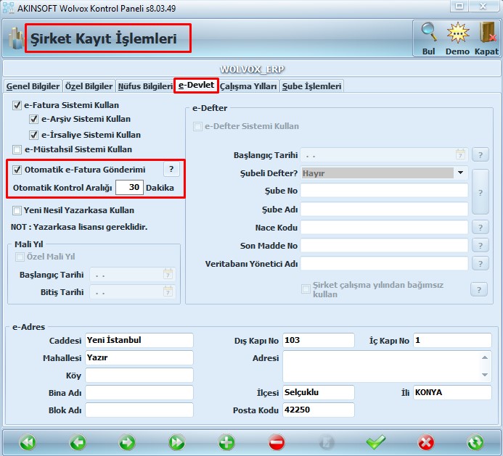Screen dimensions: 503x456
Task: Toggle e-Fatura Sistemi Kullan checkbox
Action: [17, 105]
